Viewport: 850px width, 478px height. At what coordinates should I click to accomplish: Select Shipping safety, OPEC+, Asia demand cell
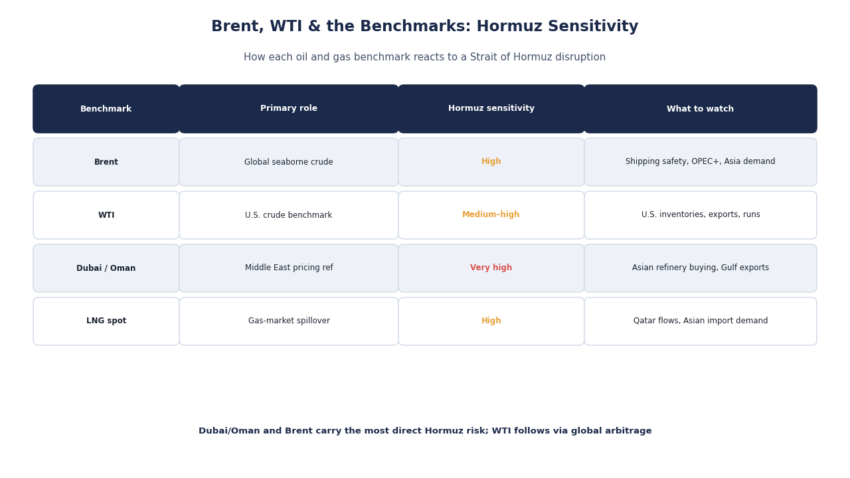[701, 162]
